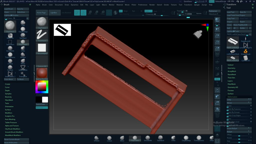Select the ClayBuildup brush in Brush palette

[x=23, y=30]
